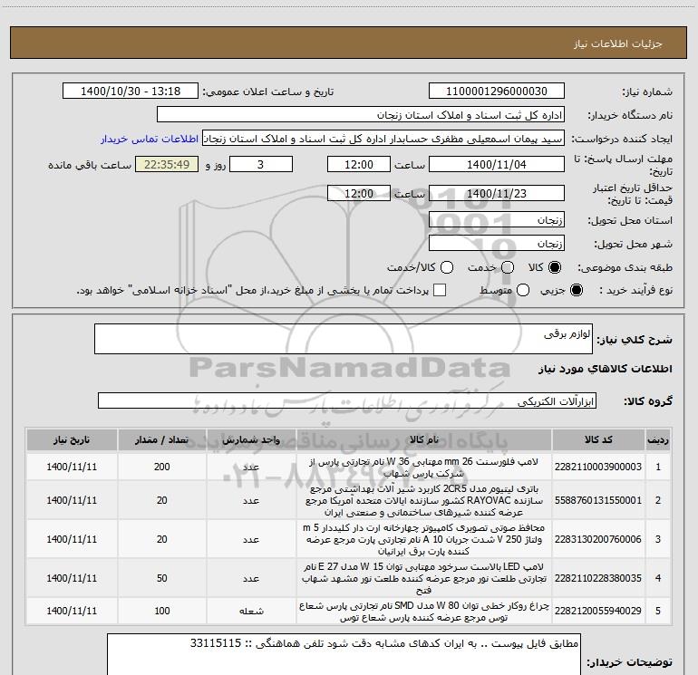Click the delivery province field زنجان

click(497, 220)
